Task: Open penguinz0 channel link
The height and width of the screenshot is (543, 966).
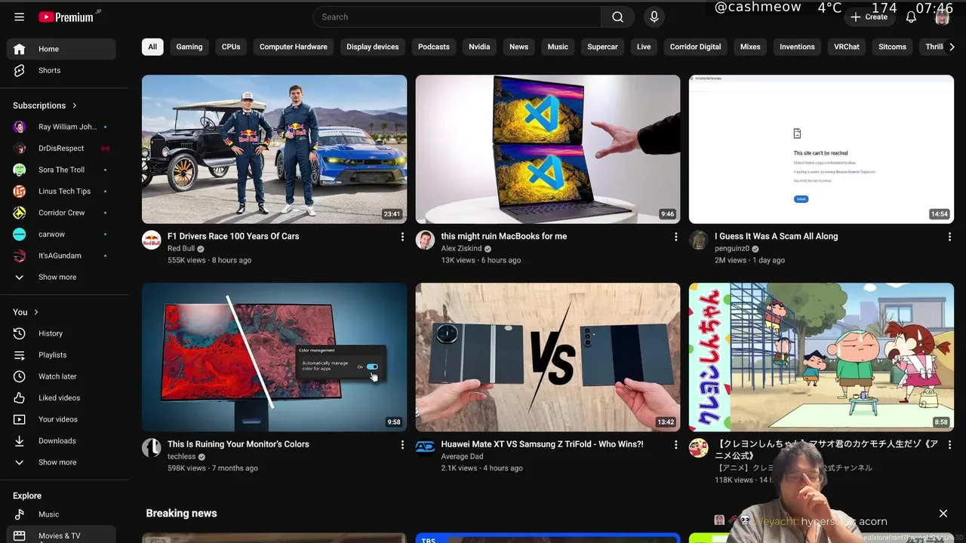Action: (732, 249)
